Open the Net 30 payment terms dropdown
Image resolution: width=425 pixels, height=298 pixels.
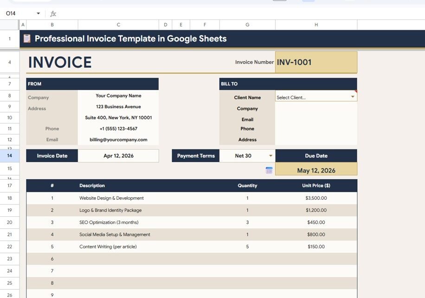point(270,156)
